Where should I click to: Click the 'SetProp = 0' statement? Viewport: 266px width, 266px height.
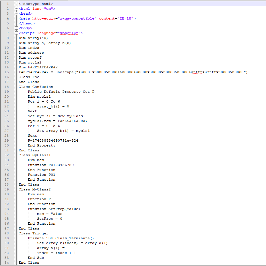click(50, 219)
